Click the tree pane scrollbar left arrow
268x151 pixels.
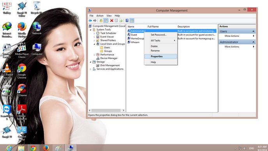click(90, 110)
